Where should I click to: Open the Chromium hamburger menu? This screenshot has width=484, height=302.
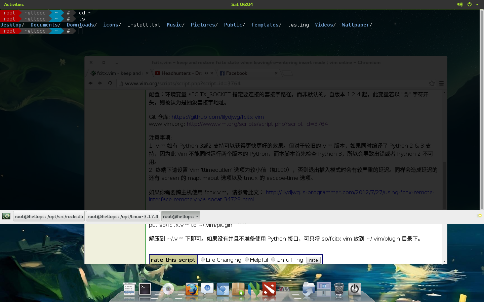[442, 83]
